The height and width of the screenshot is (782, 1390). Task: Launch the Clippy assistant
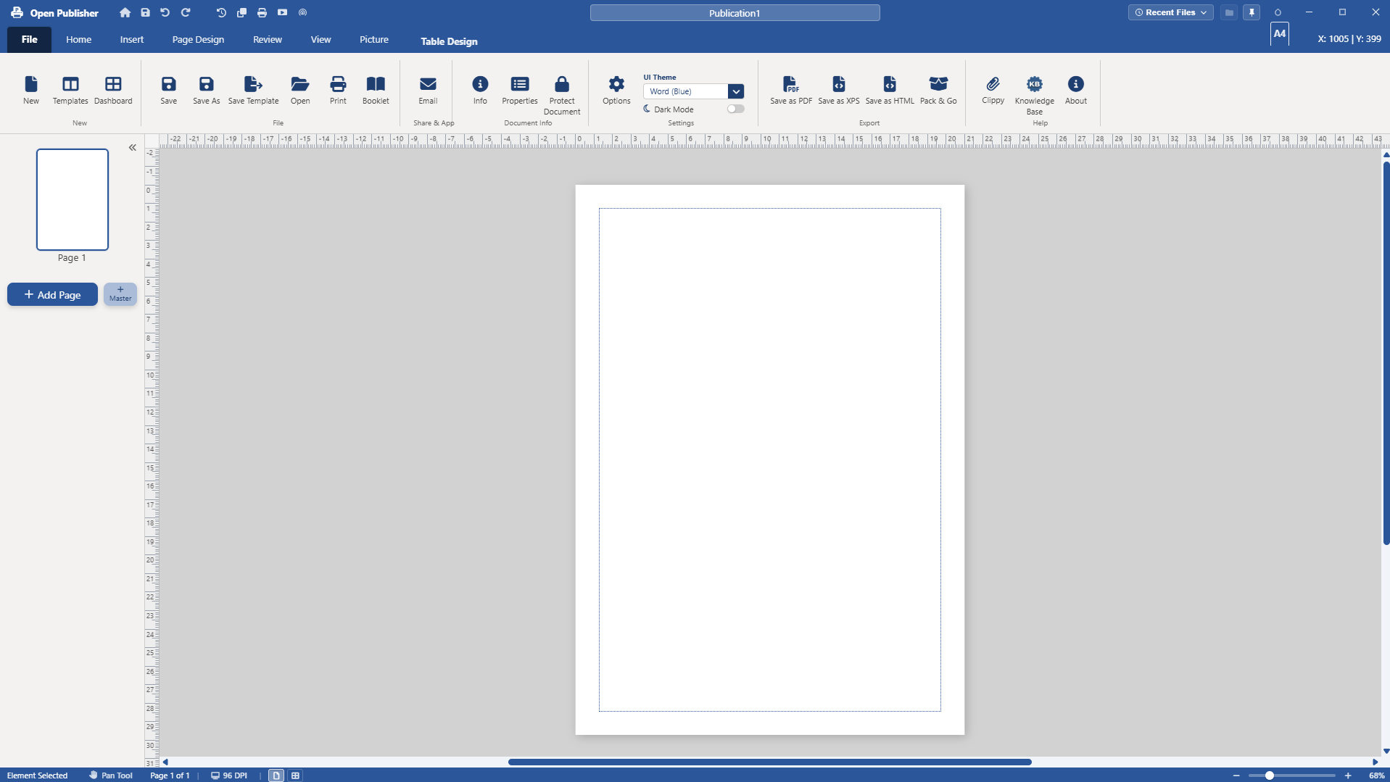(993, 91)
